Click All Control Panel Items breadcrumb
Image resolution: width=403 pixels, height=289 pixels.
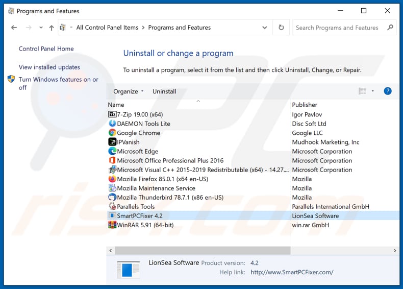coord(107,28)
